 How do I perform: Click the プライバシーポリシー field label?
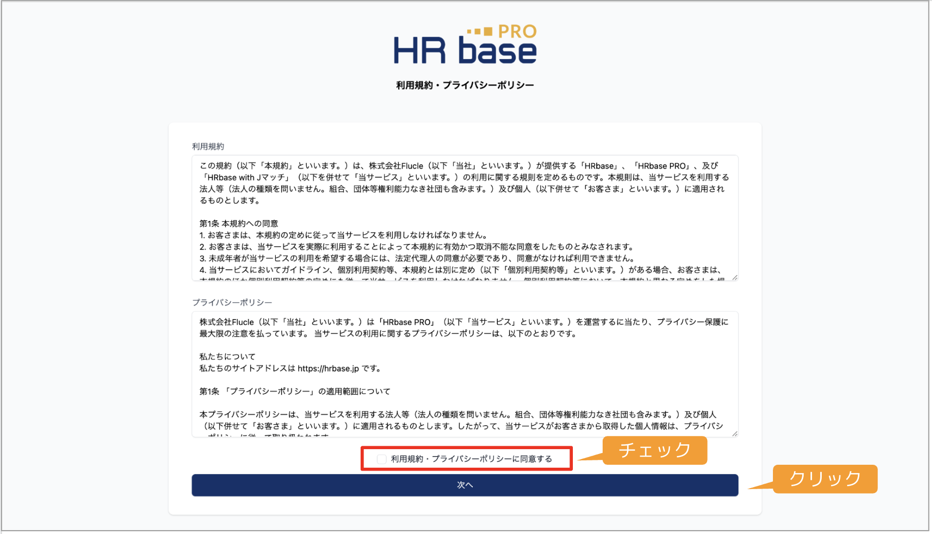click(232, 302)
